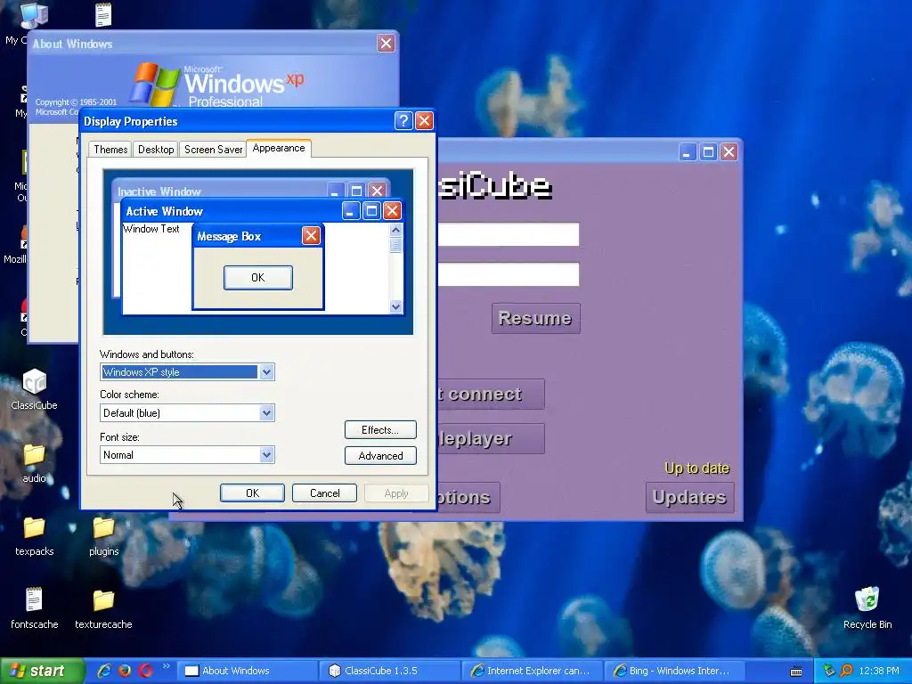This screenshot has height=684, width=912.
Task: Click the lower ClassiCube input field
Action: [508, 274]
